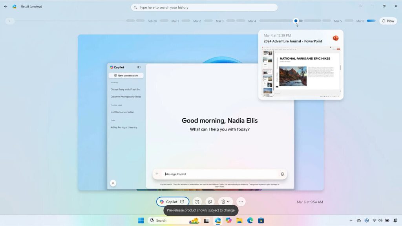Open Recall settings ellipsis in title bar
Viewport: 402px width, 226px height.
[x=360, y=6]
